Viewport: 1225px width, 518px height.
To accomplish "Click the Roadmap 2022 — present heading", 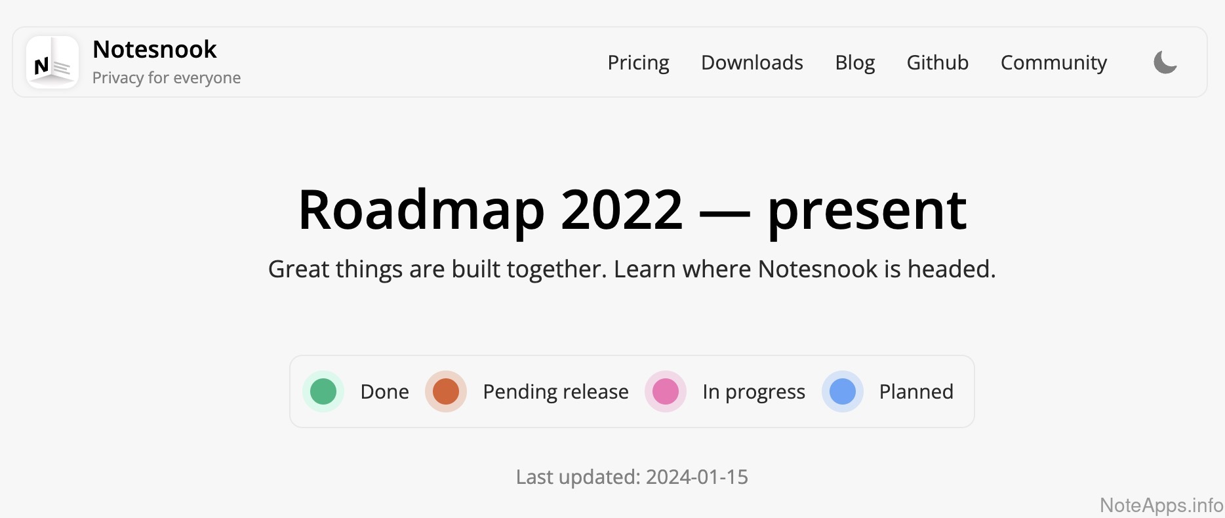I will pyautogui.click(x=632, y=210).
